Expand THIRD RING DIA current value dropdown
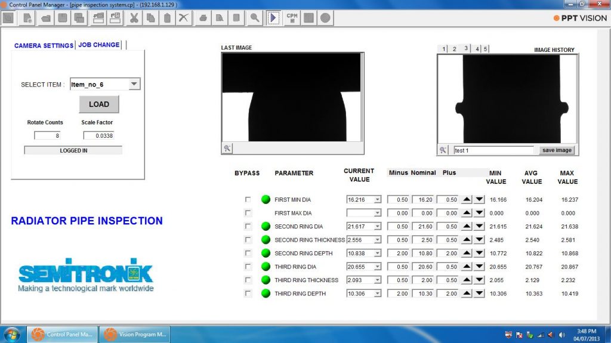 377,267
